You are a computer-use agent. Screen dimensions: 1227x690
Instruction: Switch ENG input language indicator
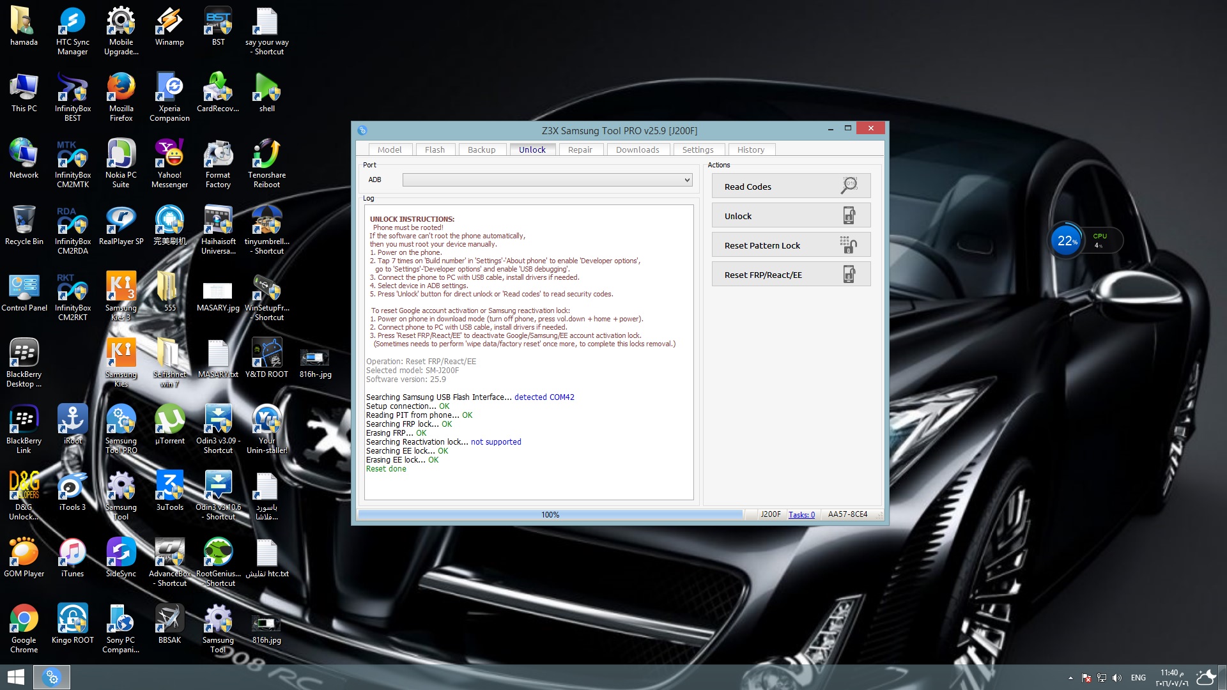point(1138,678)
